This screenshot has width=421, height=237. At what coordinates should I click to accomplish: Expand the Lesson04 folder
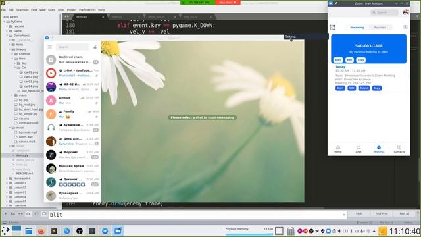[7, 197]
